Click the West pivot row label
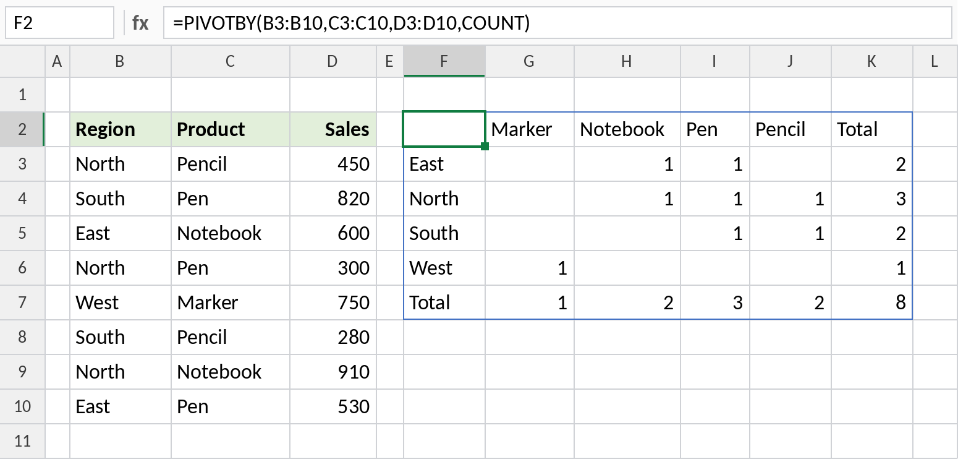Image resolution: width=958 pixels, height=459 pixels. coord(444,268)
